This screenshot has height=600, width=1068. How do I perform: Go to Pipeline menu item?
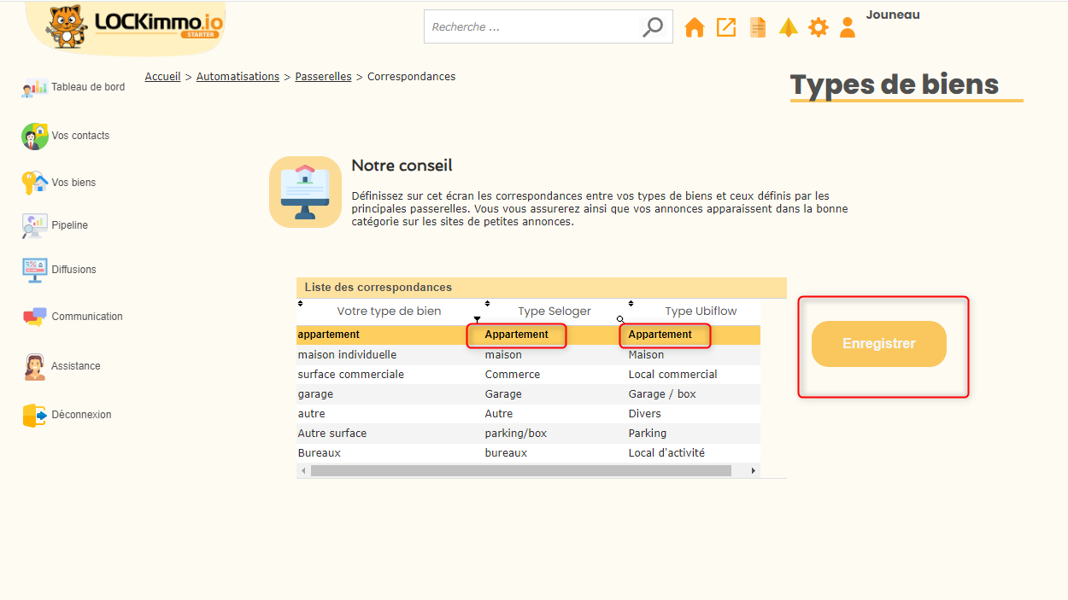pyautogui.click(x=69, y=225)
